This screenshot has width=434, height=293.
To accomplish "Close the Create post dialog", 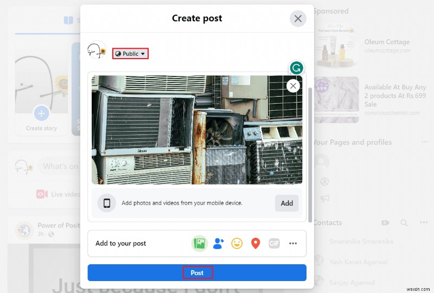I will coord(298,18).
